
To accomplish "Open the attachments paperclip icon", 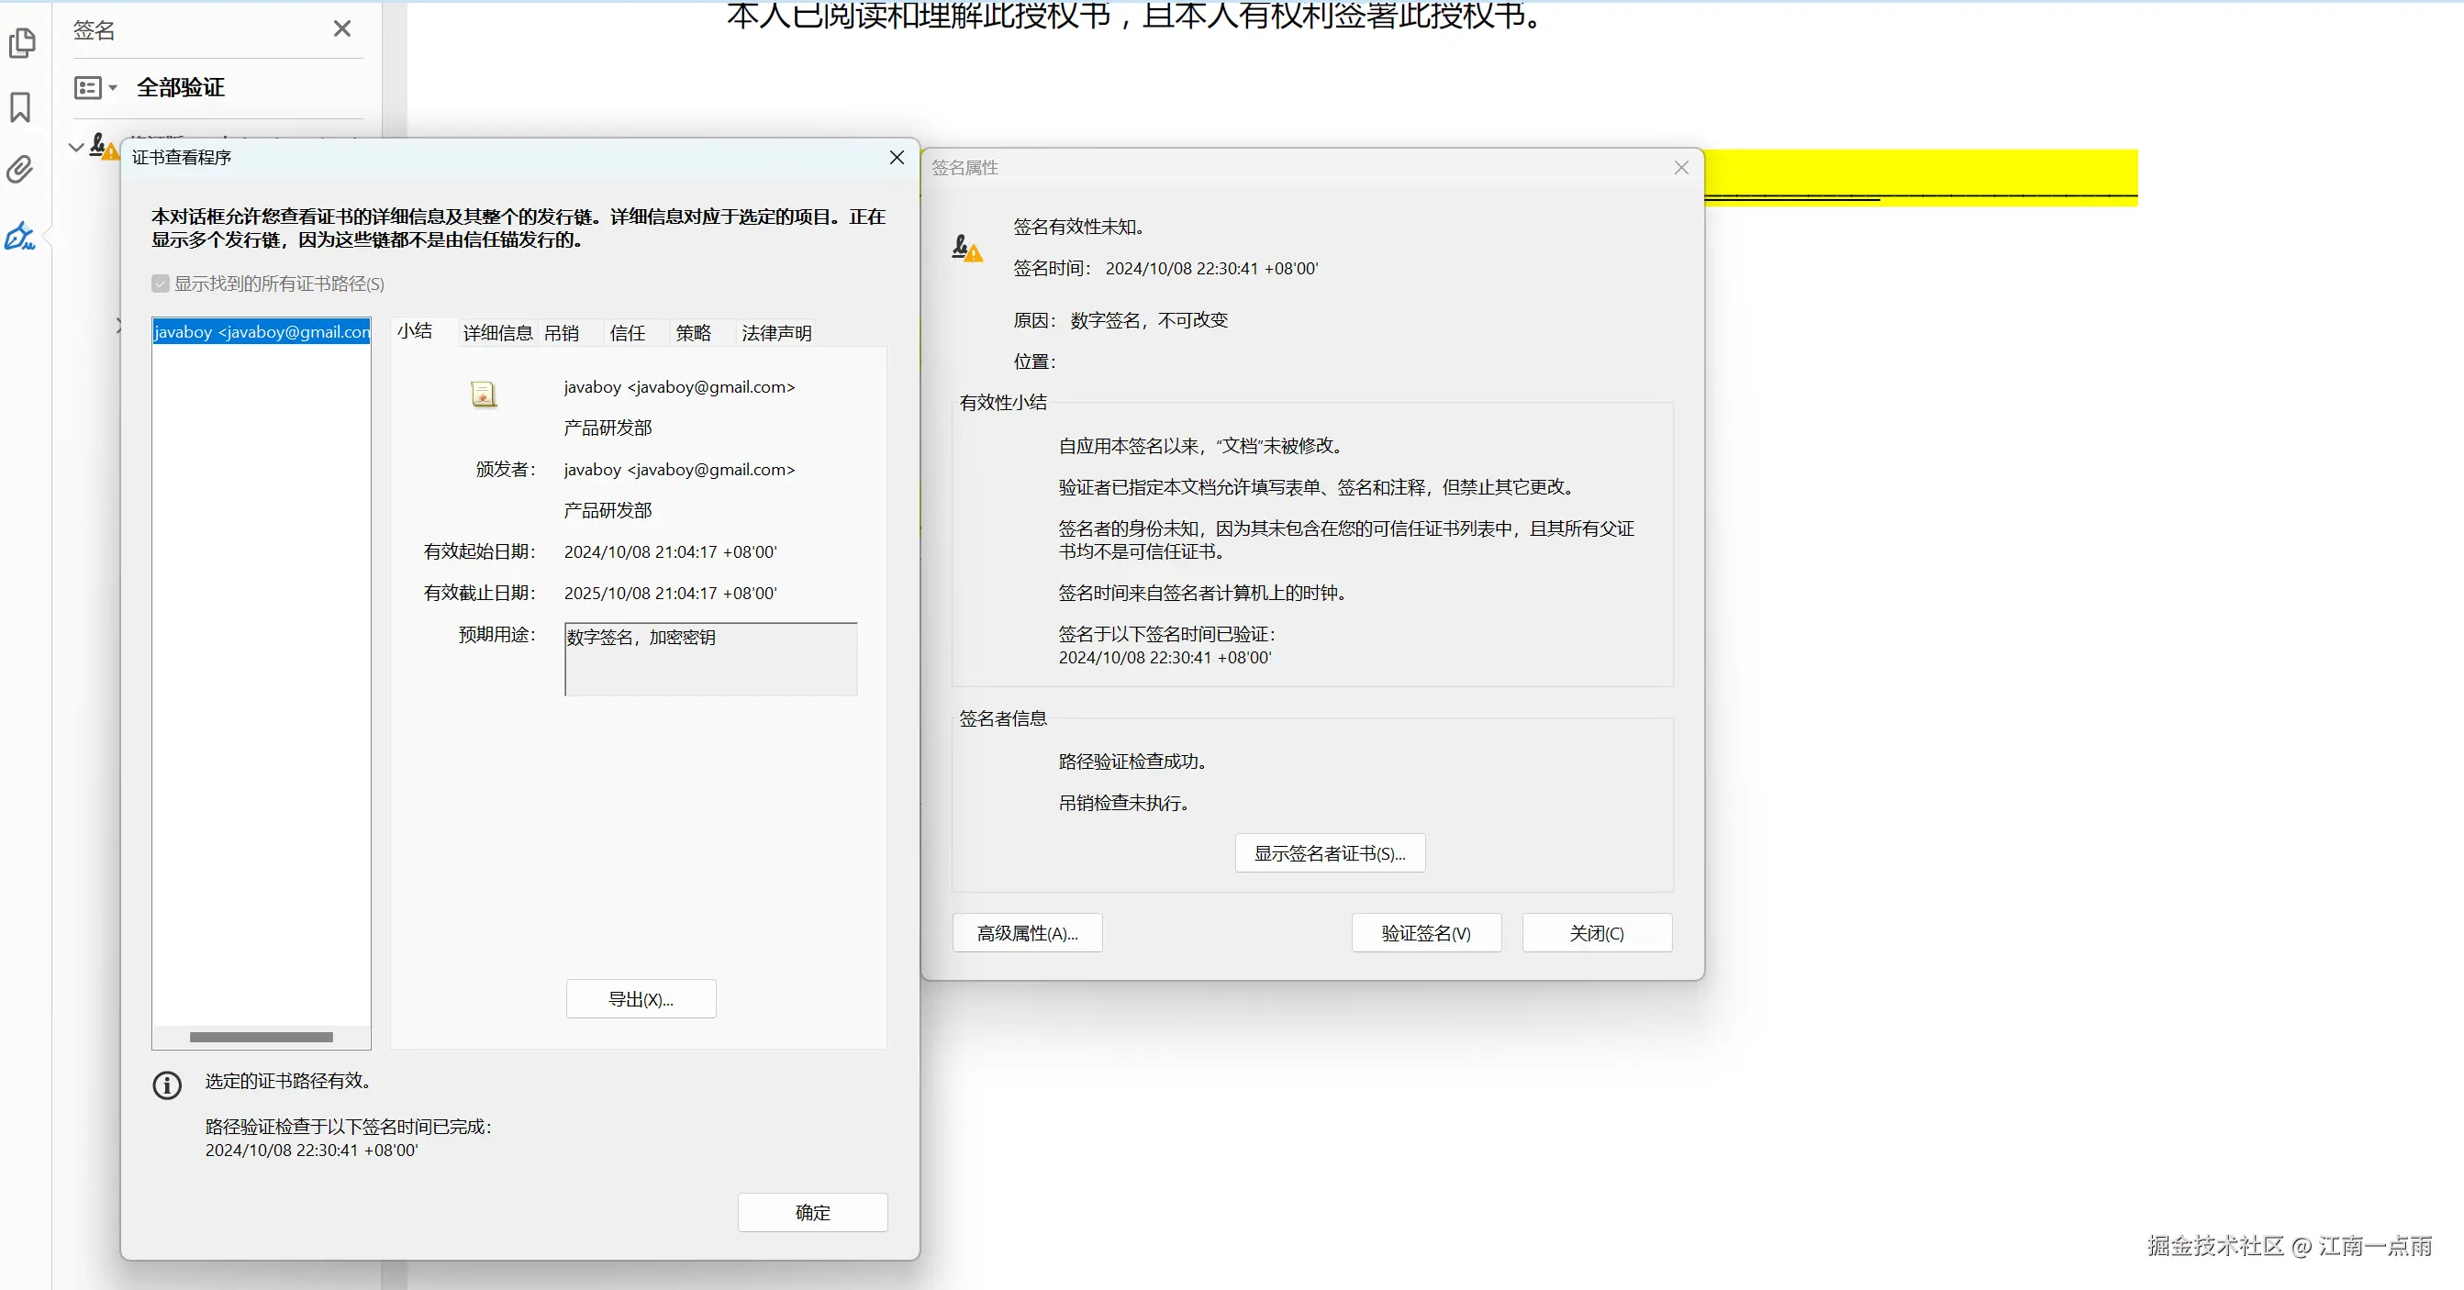I will point(20,169).
